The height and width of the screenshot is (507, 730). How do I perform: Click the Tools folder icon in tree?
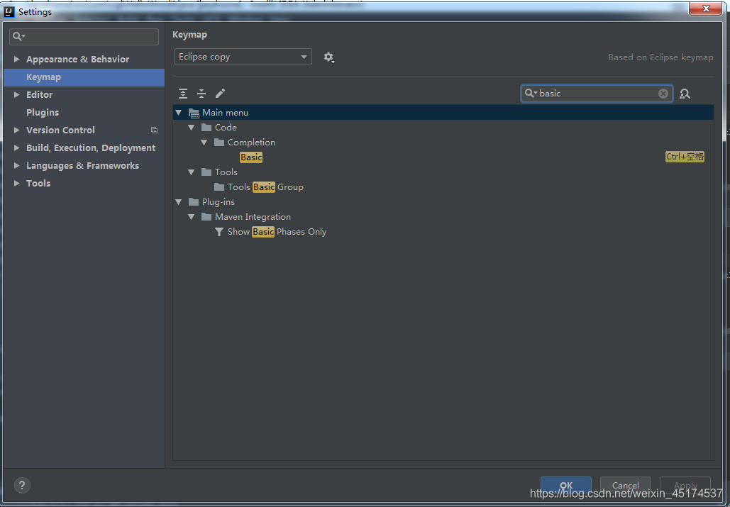206,172
